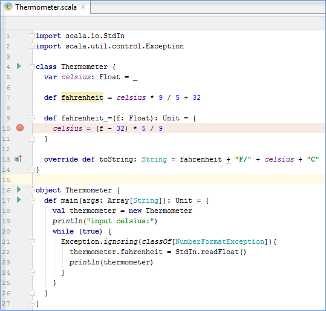Click the fold end marker on line 14
The image size is (326, 311).
click(x=32, y=170)
